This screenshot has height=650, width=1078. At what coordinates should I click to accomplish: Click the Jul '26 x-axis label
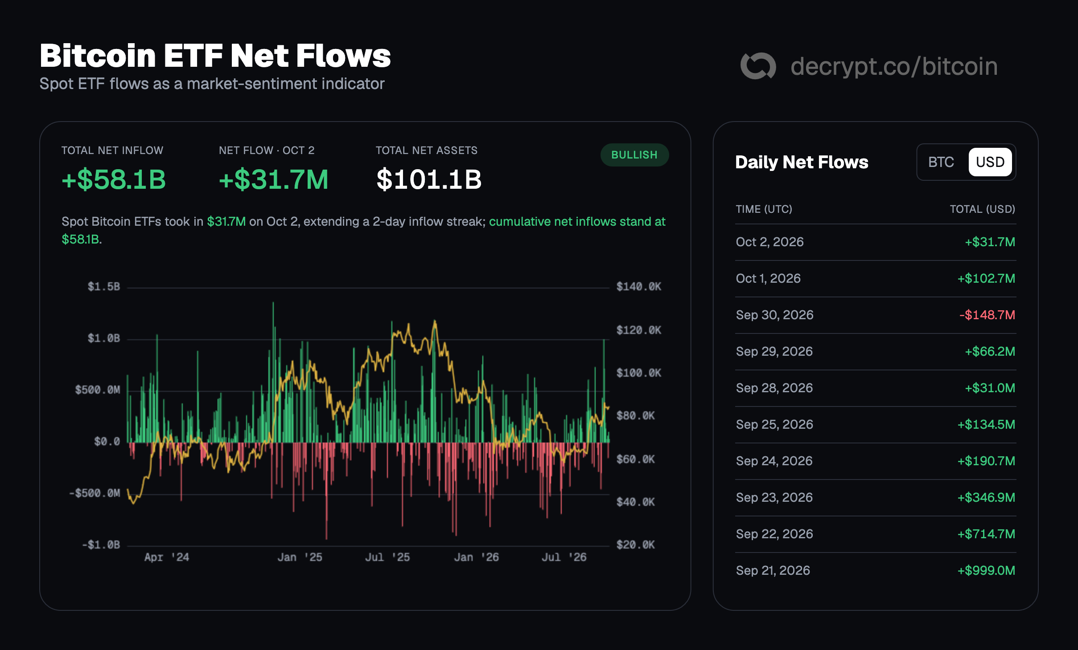[x=564, y=557]
